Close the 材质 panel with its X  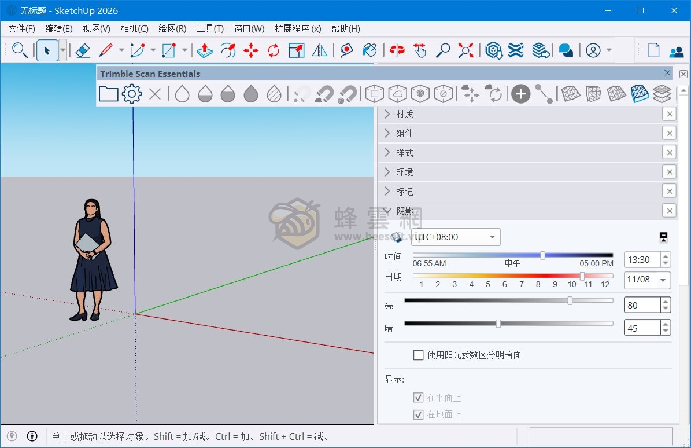(670, 114)
